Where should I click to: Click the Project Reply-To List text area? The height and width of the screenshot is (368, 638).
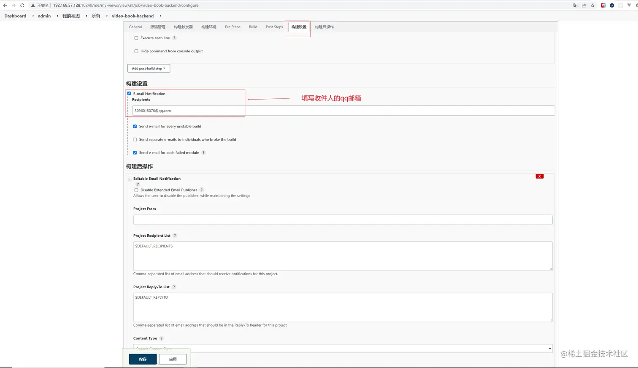click(x=343, y=308)
